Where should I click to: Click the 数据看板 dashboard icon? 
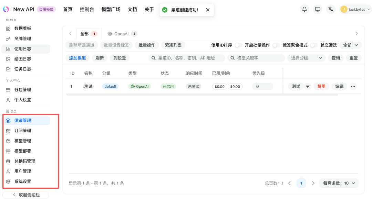(8, 29)
